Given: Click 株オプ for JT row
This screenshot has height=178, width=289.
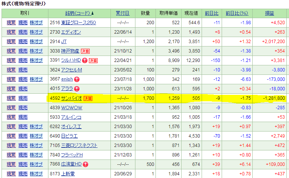Looking at the screenshot, I should point(36,42).
